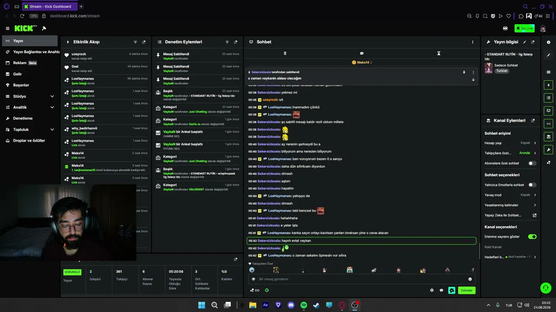
Task: Disable İzlenme sayısını göster toggle
Action: [532, 237]
